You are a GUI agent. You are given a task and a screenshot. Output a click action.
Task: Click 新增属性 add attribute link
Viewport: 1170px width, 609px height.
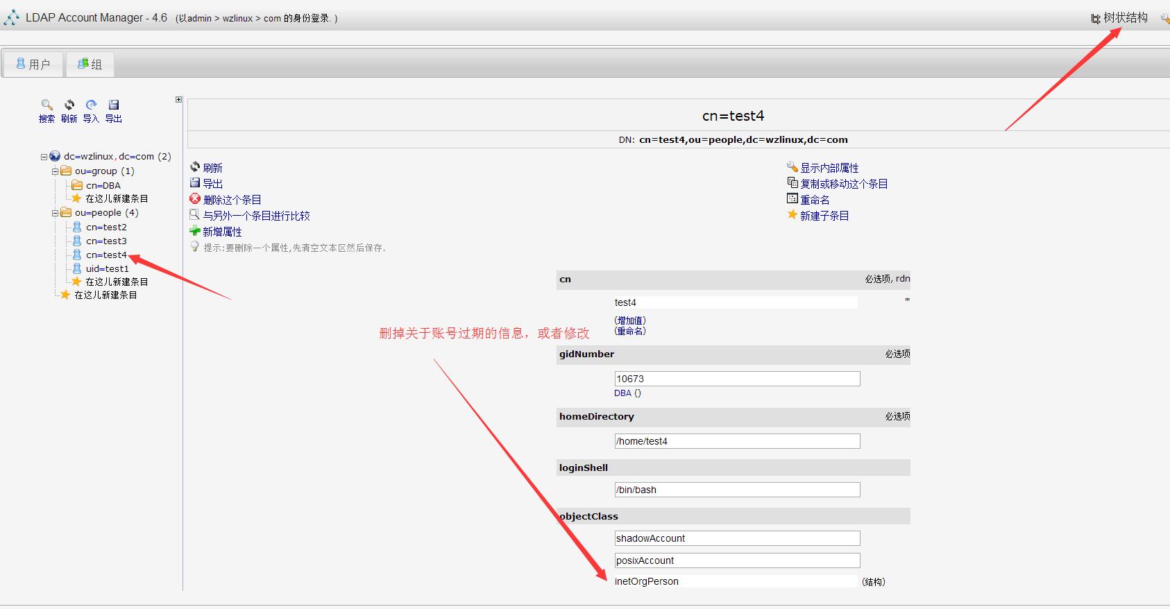222,232
